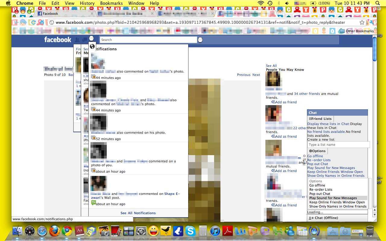This screenshot has height=241, width=386.
Task: Launch Microsoft PowerPoint from the dock
Action: (x=253, y=231)
